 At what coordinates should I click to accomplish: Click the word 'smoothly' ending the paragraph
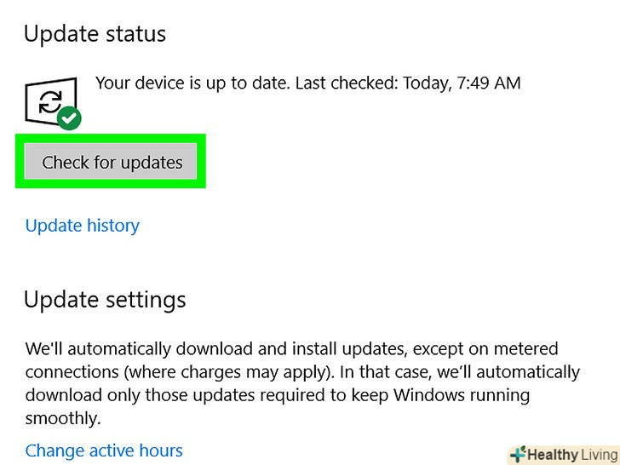pyautogui.click(x=63, y=418)
